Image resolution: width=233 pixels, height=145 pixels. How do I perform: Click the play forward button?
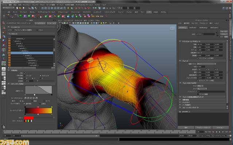[x=220, y=132]
